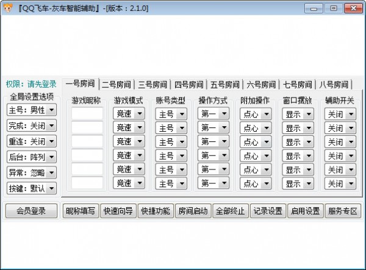Screen dimensions: 366x270
Task: Expand the 异常: 忽略 dropdown
Action: click(x=32, y=172)
